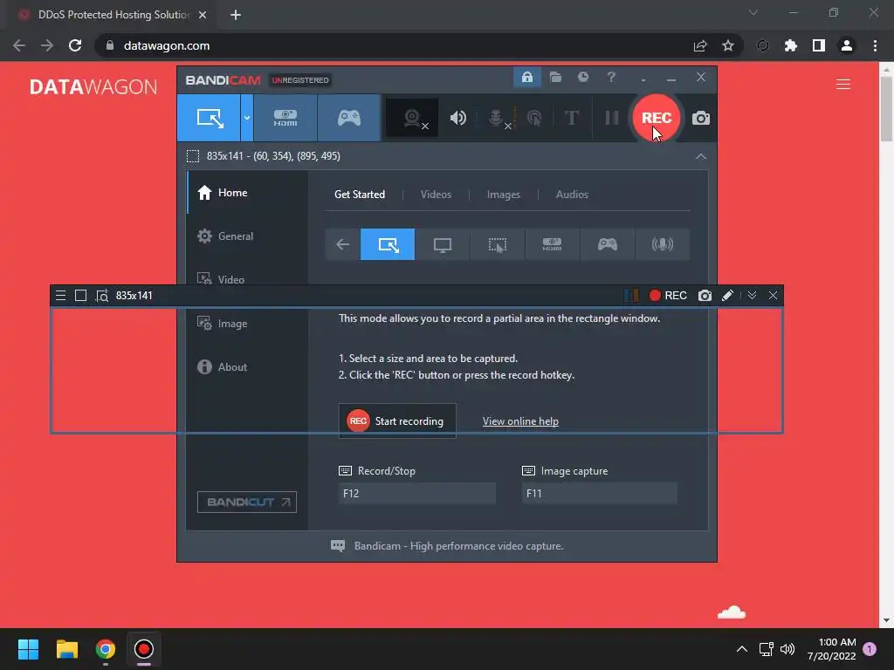The image size is (894, 670).
Task: Open File Explorer from taskbar
Action: [x=66, y=649]
